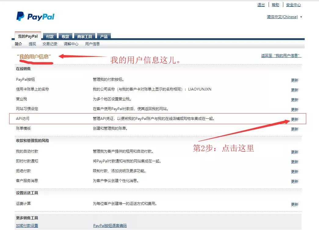Click 更新 for 运费计算 row
The height and width of the screenshot is (230, 319).
click(x=295, y=204)
